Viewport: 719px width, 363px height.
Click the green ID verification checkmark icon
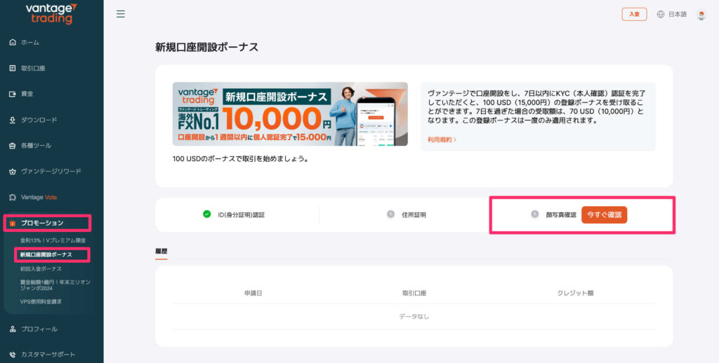click(x=207, y=214)
